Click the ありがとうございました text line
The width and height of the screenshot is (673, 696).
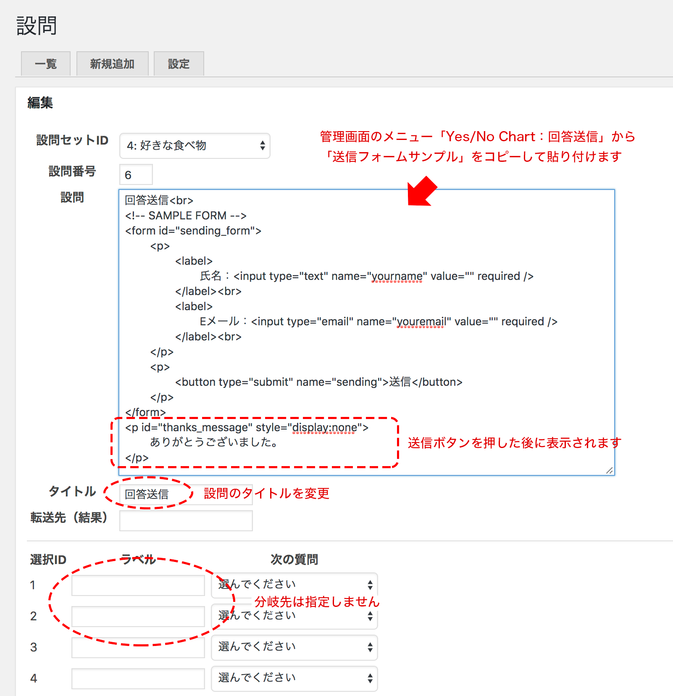click(213, 442)
